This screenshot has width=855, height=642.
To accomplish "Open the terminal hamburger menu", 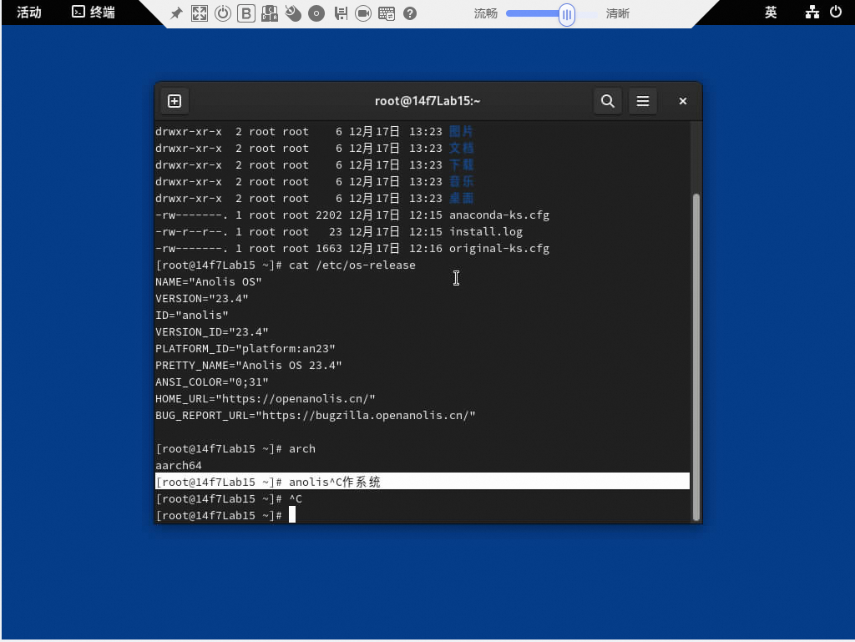I will pos(643,101).
